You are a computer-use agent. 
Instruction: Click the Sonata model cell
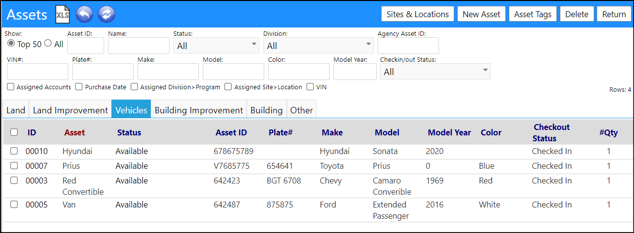[x=386, y=151]
